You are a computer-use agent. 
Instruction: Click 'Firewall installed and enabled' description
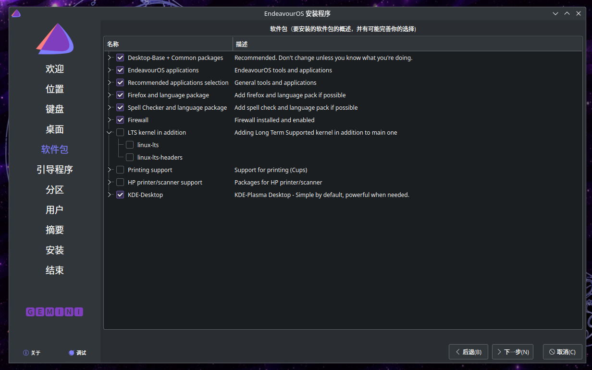pyautogui.click(x=274, y=120)
